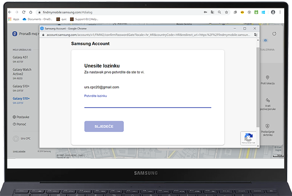292x196 pixels.
Task: Select Galaxy A51 in device list
Action: [20, 59]
